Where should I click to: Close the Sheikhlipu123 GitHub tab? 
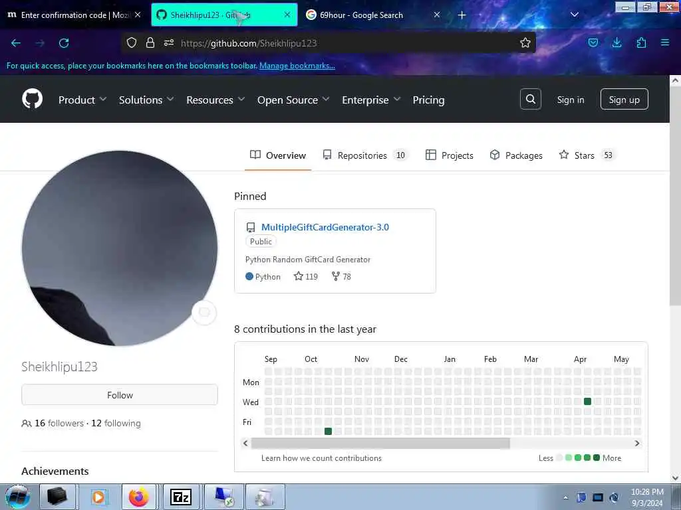click(287, 15)
